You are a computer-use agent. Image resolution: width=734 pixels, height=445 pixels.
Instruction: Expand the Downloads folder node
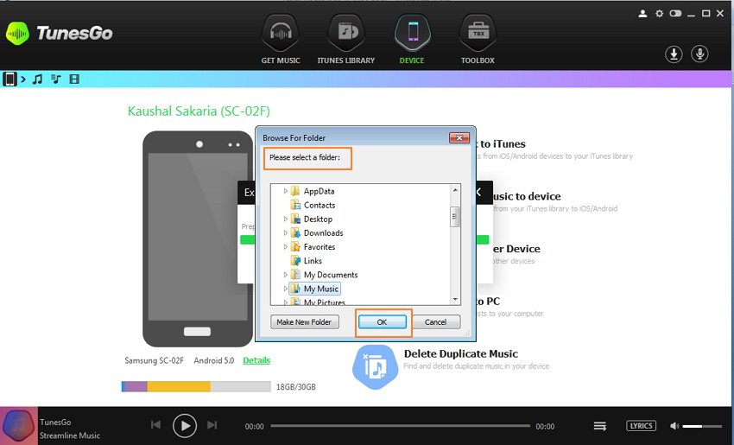(285, 232)
